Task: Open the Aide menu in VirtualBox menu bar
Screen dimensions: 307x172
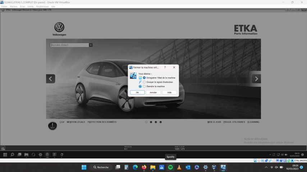Action: click(x=53, y=6)
